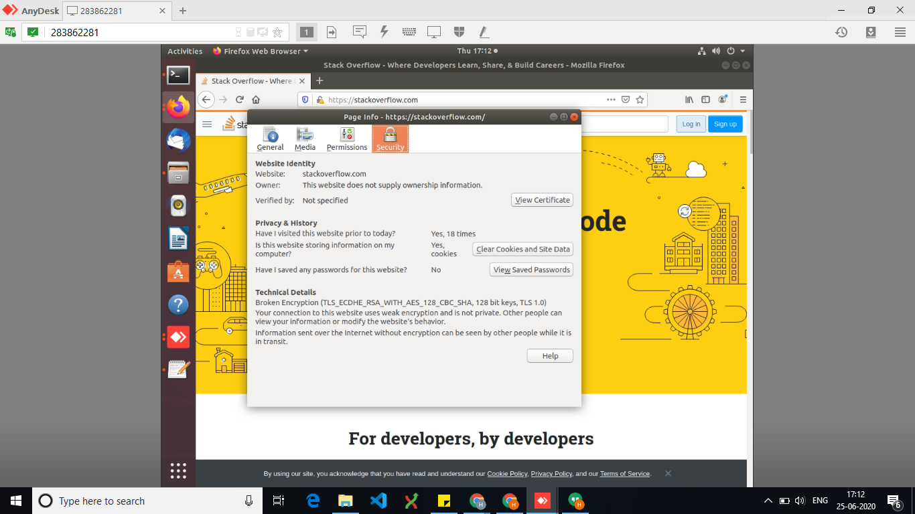Open the Files manager in the dock
This screenshot has height=514, width=915.
point(178,173)
